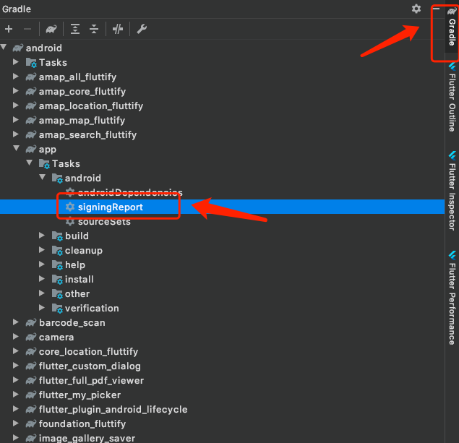Click the plus icon to link Gradle project
The height and width of the screenshot is (443, 459).
pyautogui.click(x=9, y=29)
